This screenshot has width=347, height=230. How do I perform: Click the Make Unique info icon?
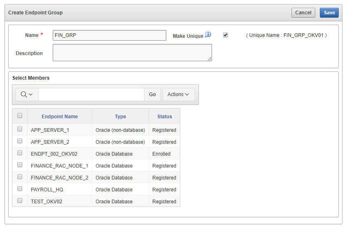coord(208,34)
